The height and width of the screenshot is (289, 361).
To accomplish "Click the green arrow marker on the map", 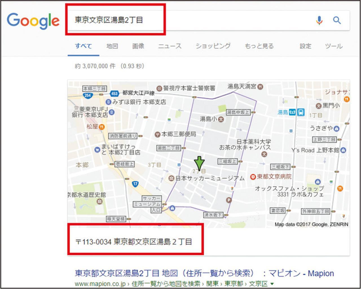I will point(199,163).
